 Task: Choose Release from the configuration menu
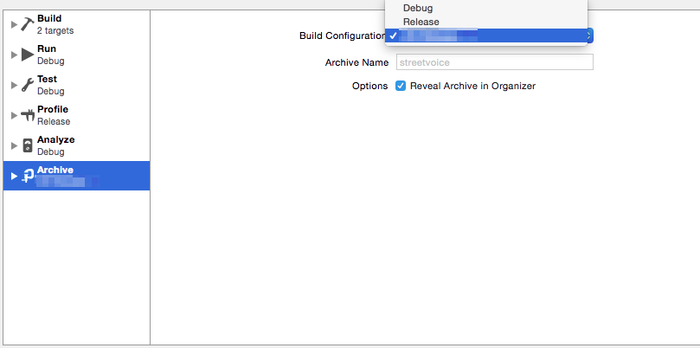click(x=421, y=22)
